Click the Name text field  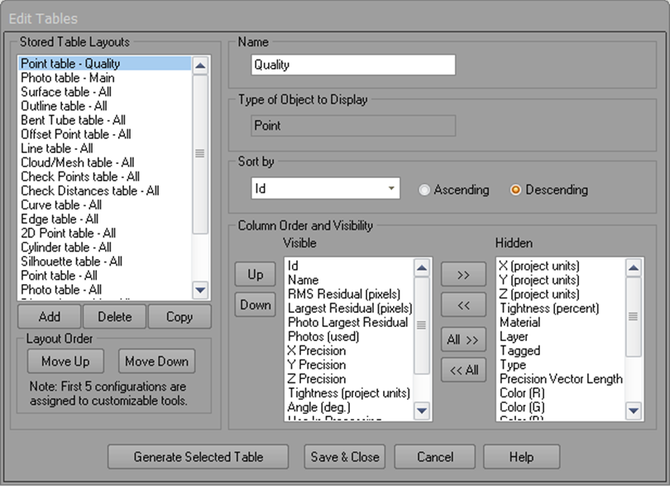pyautogui.click(x=353, y=65)
